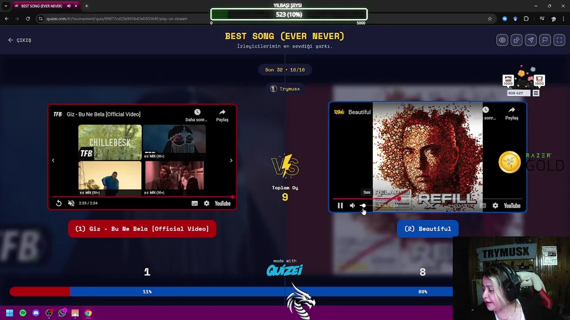Open Spotify from the taskbar
Image resolution: width=570 pixels, height=320 pixels.
point(23,313)
